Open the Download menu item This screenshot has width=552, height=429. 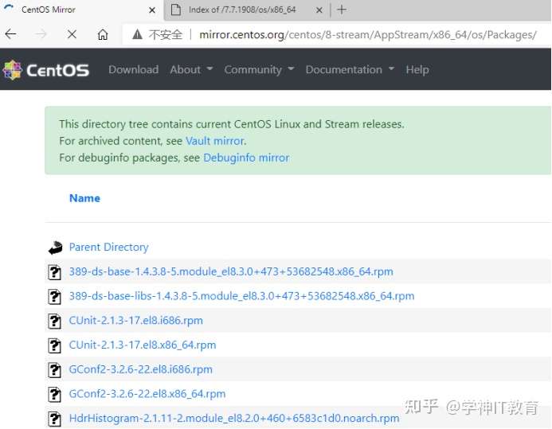pyautogui.click(x=134, y=69)
